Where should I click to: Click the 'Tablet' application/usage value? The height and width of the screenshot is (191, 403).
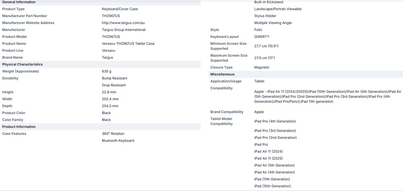click(259, 81)
